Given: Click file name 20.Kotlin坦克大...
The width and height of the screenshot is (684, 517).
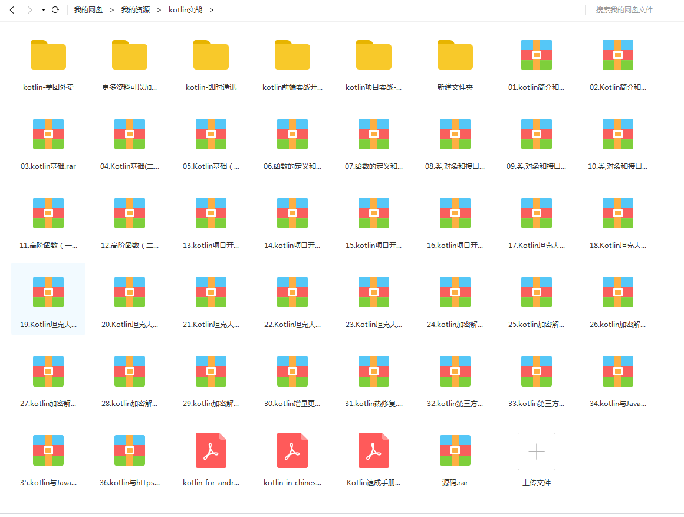Looking at the screenshot, I should [130, 325].
